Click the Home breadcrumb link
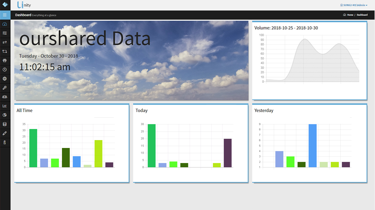This screenshot has height=210, width=375. [x=350, y=15]
